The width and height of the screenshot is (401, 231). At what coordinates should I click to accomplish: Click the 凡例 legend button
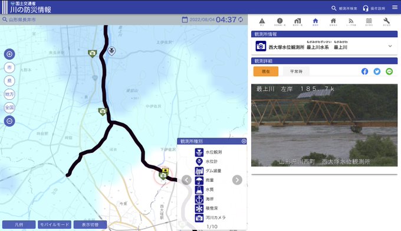19,225
